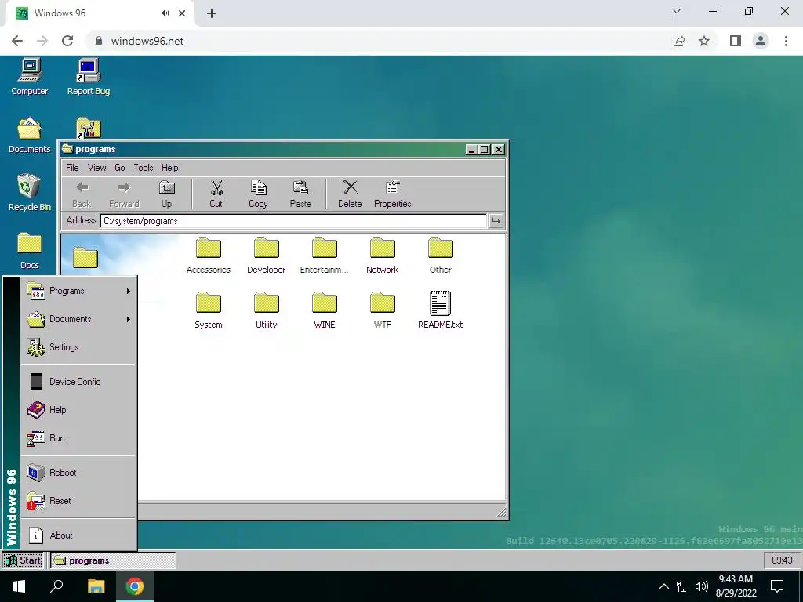The height and width of the screenshot is (602, 803).
Task: Go Up one folder level
Action: point(166,194)
